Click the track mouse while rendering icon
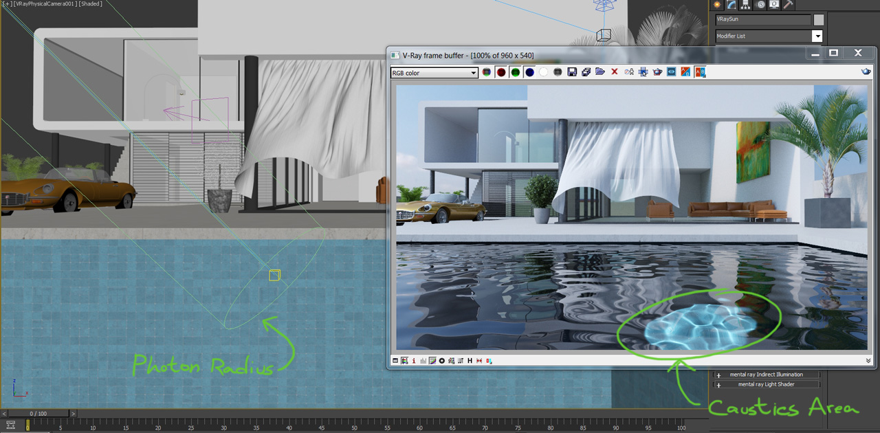This screenshot has width=880, height=433. (x=643, y=72)
